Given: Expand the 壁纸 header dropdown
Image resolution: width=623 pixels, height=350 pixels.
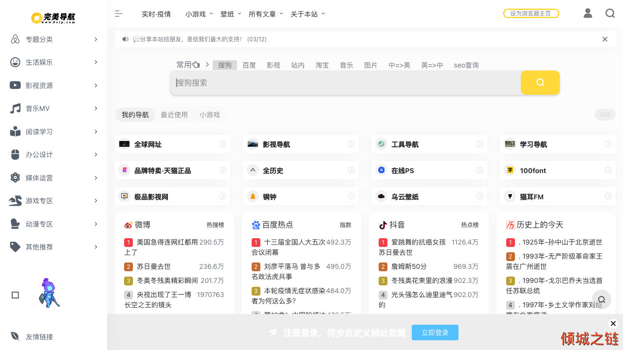Looking at the screenshot, I should (239, 14).
